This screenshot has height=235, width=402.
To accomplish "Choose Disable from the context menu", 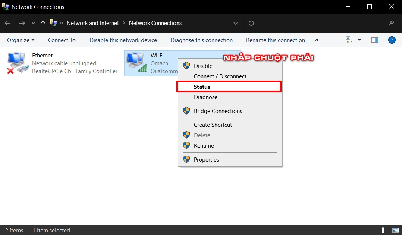I will pyautogui.click(x=230, y=66).
